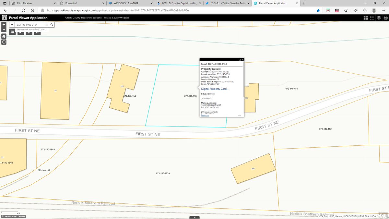Screen dimensions: 389x219
Task: Return map to default home extent
Action: click(4, 36)
